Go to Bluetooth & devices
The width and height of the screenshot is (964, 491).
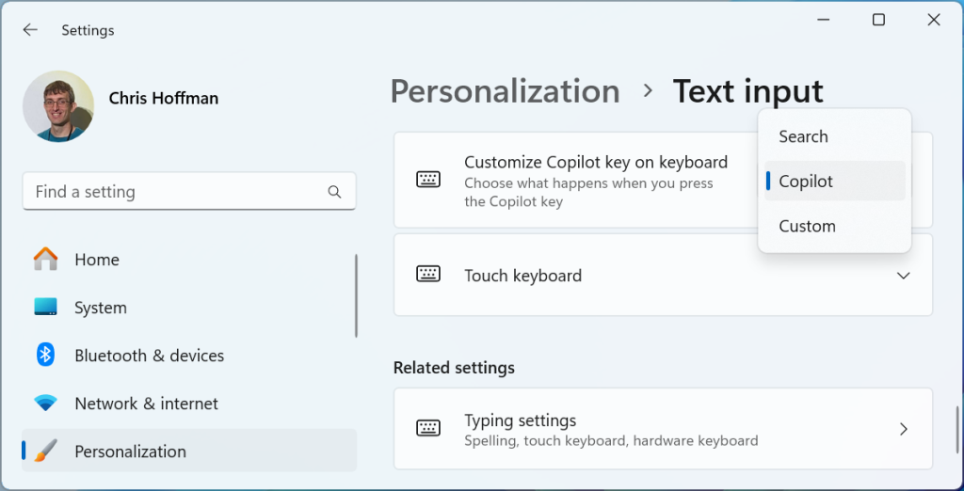point(188,356)
